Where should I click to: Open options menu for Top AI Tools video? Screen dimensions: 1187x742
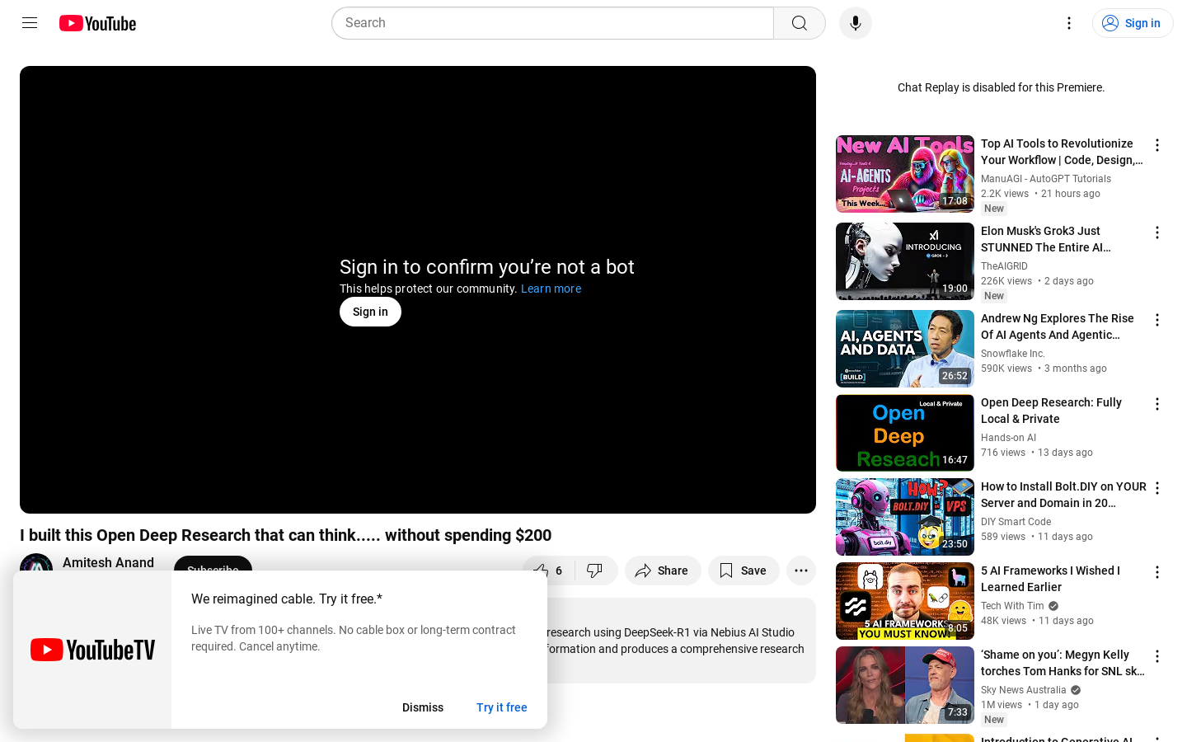coord(1157,145)
